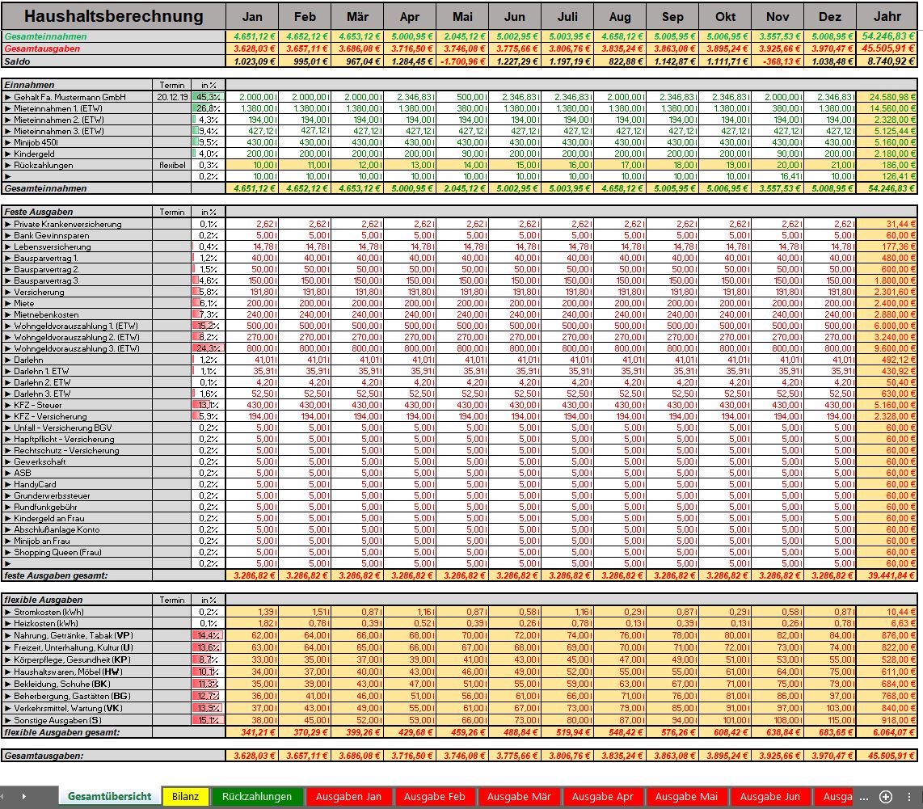Click arrow marker beside KFZ – Steuer
This screenshot has width=923, height=809.
click(x=8, y=405)
